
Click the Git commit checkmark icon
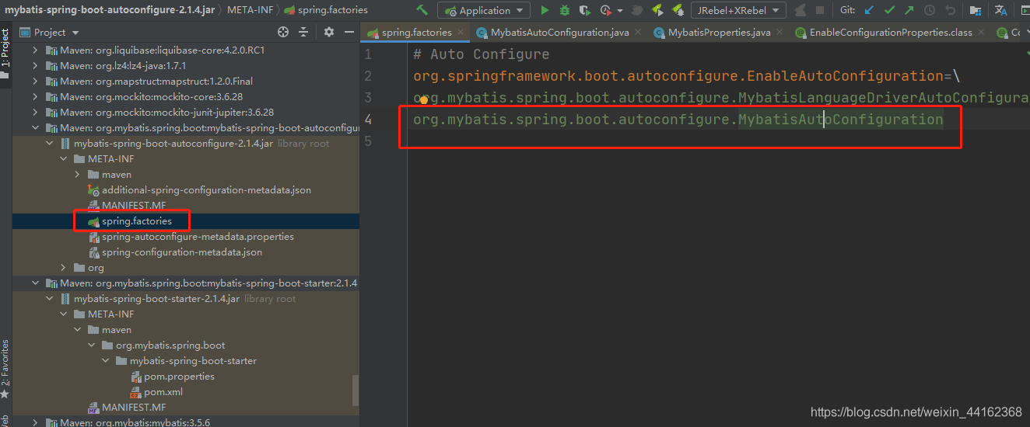coord(889,10)
